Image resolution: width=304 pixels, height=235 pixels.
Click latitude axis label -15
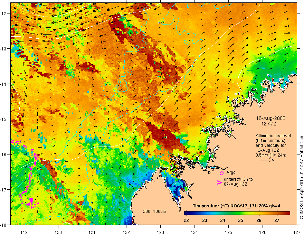coord(4,119)
